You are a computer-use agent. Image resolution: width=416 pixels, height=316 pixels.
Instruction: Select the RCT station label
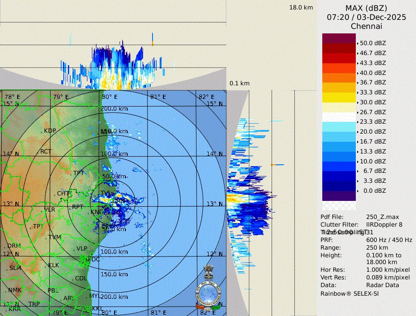46,152
